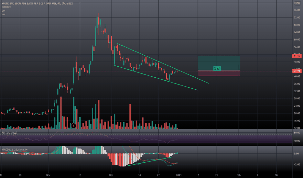Click the MACD (12, 26, close, 9) legend
This screenshot has height=178, width=303.
pos(15,150)
